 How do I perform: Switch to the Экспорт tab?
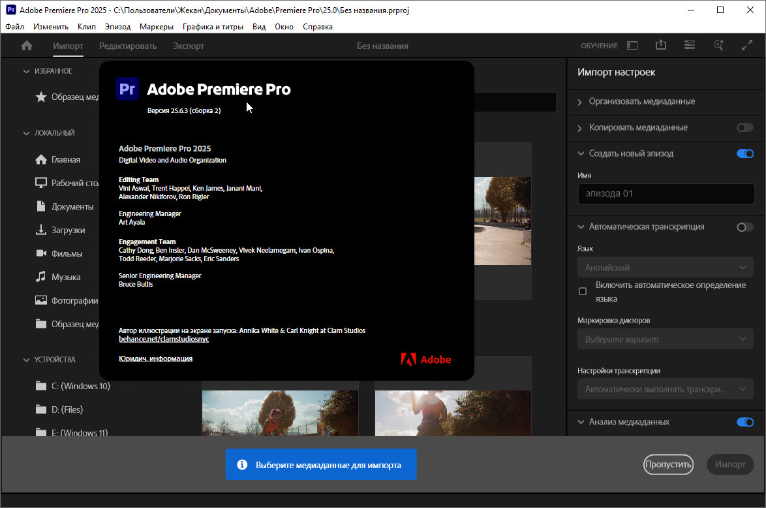[188, 46]
